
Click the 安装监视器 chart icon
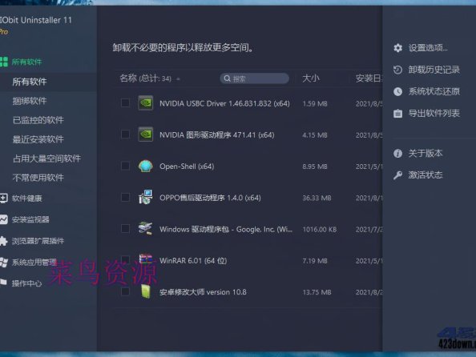[3, 219]
